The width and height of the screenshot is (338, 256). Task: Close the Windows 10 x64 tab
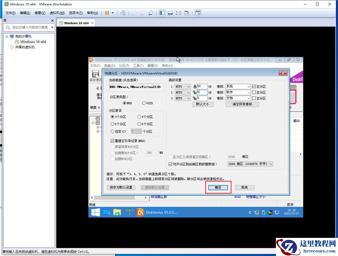click(x=92, y=23)
